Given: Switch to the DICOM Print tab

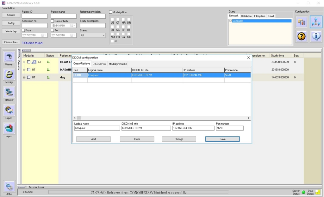Looking at the screenshot, I should tap(99, 64).
